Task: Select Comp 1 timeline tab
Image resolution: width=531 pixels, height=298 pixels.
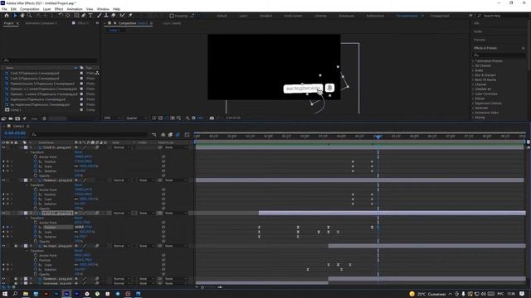Action: pyautogui.click(x=18, y=126)
